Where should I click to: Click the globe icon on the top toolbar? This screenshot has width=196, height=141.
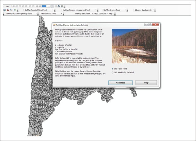tap(59, 6)
